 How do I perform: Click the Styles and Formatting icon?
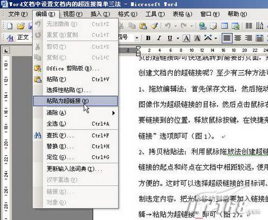(9, 38)
